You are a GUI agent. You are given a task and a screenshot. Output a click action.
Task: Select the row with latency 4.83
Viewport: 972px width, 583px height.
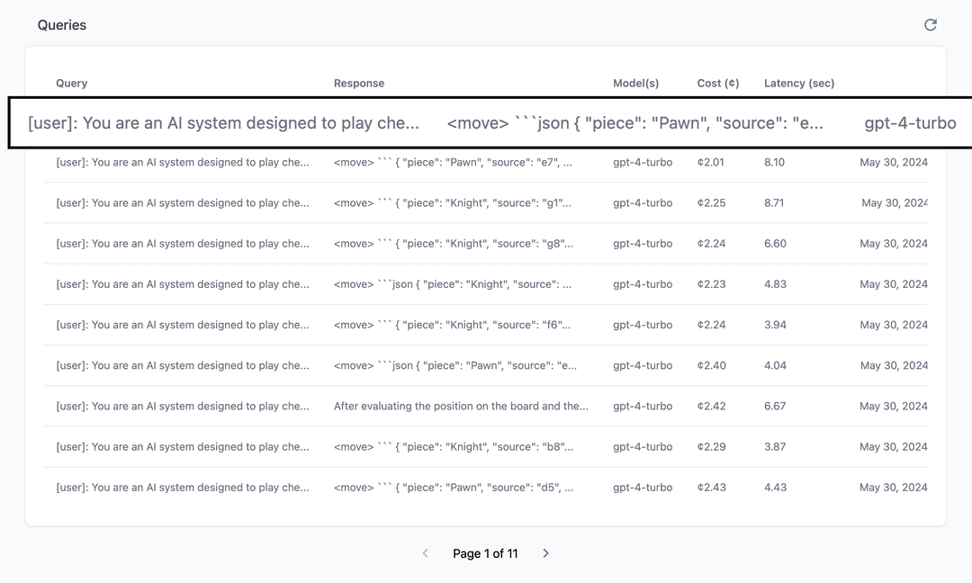point(775,284)
